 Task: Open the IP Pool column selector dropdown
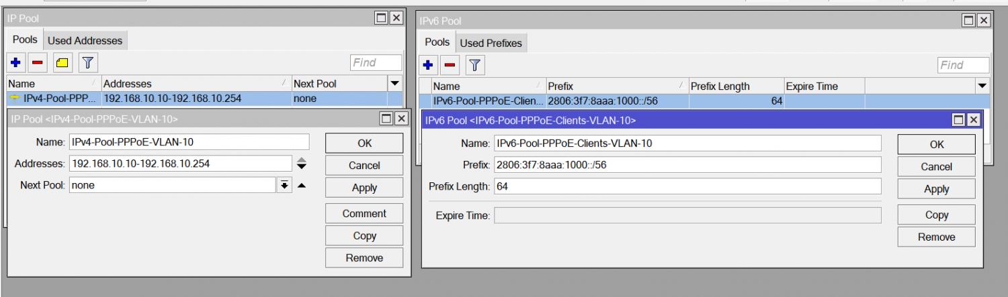(x=394, y=84)
